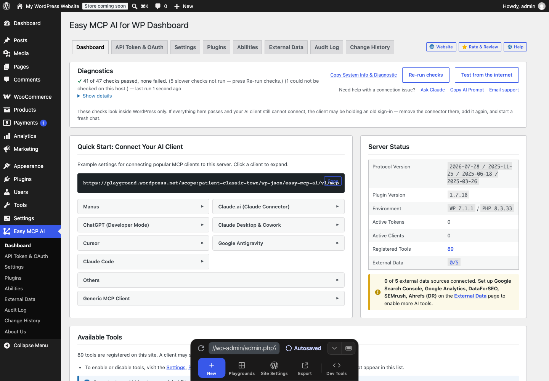Click the Playground URL address field

[244, 348]
